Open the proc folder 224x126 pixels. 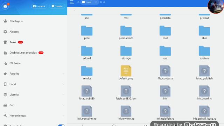point(87,33)
